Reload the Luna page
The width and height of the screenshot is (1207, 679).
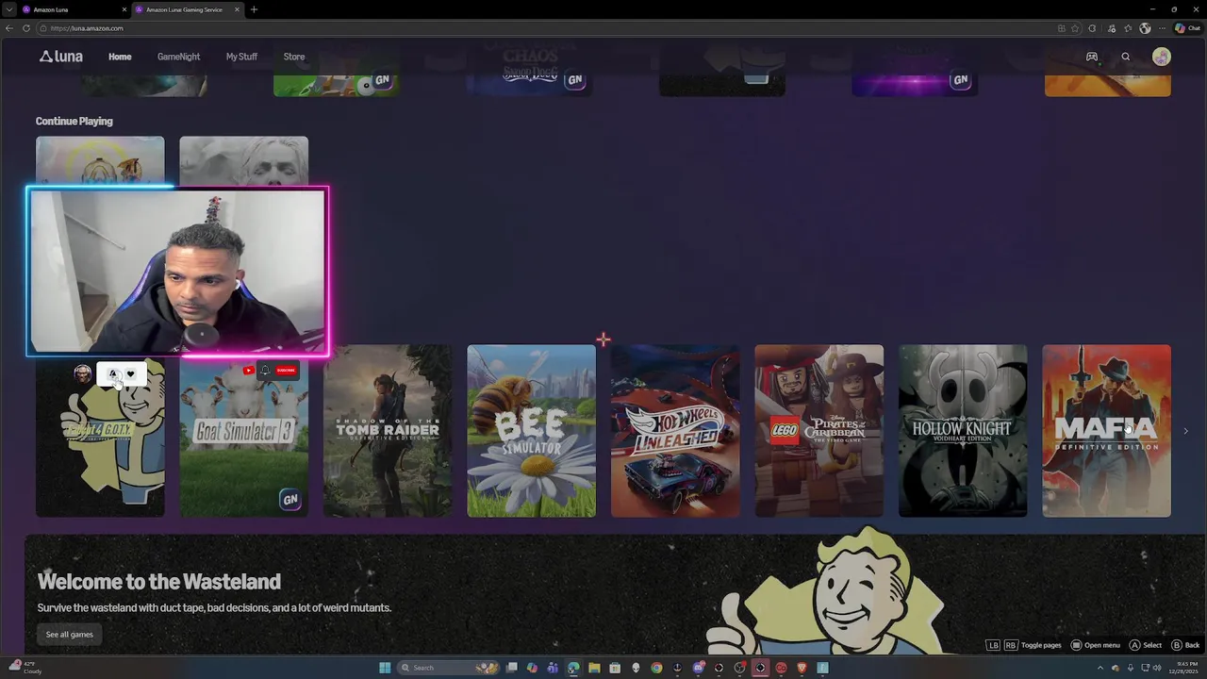(x=25, y=28)
